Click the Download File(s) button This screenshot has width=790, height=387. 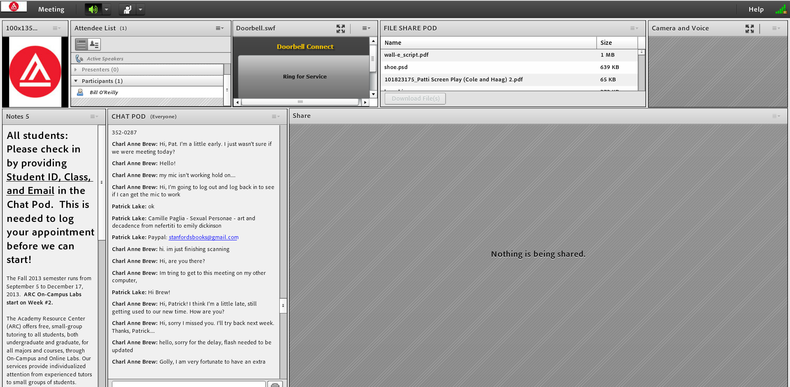coord(415,99)
